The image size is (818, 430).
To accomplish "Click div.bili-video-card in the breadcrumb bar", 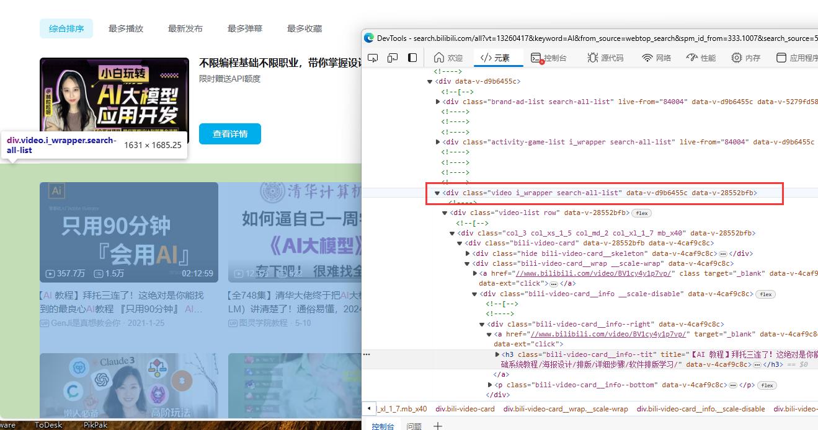I will click(465, 408).
